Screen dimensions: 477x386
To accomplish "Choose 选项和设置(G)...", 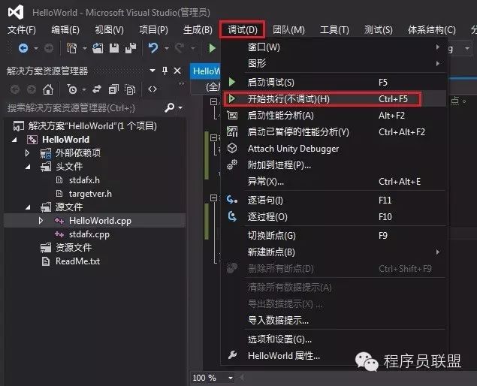I will pyautogui.click(x=334, y=339).
